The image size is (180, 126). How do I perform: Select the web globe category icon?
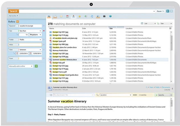coord(110,16)
